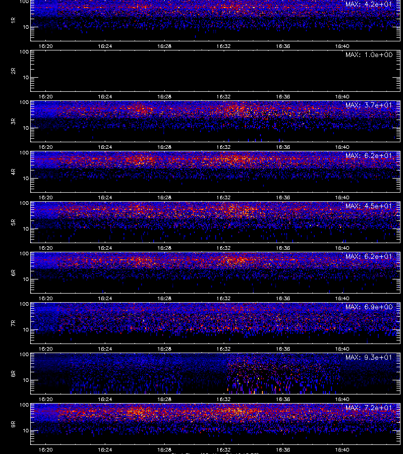Select the MAX: 6.2e+01 readout in panel 6R
403x454 pixels.
369,257
